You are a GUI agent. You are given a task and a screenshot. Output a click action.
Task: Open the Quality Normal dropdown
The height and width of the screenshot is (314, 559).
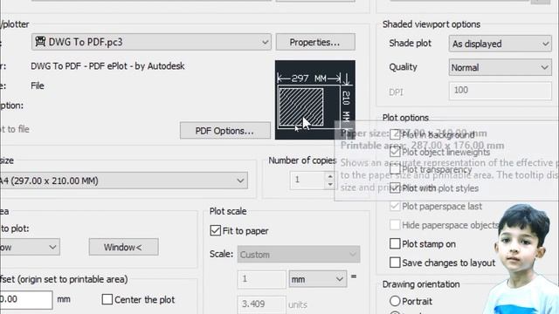(x=500, y=67)
